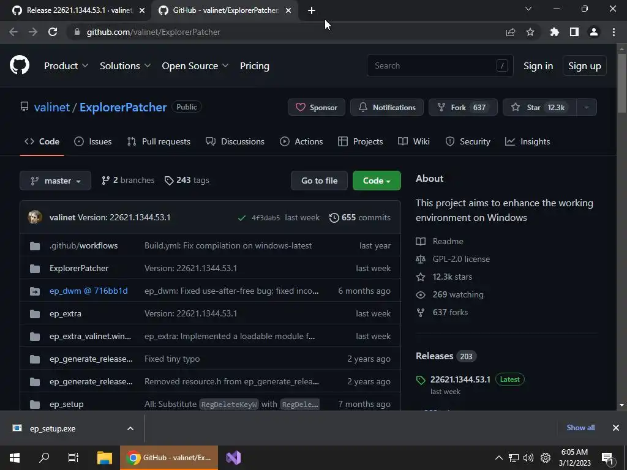Open the network tray icon
This screenshot has height=470, width=627.
[x=514, y=458]
